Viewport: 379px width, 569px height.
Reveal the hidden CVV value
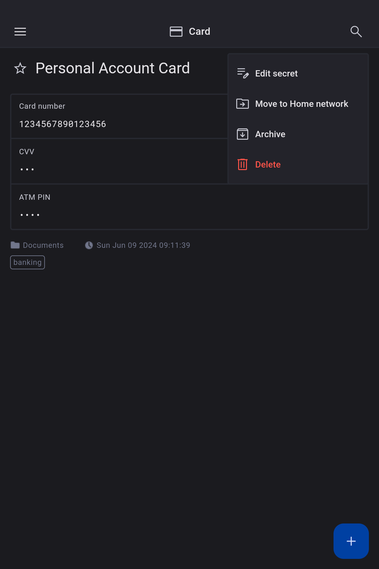pos(27,169)
